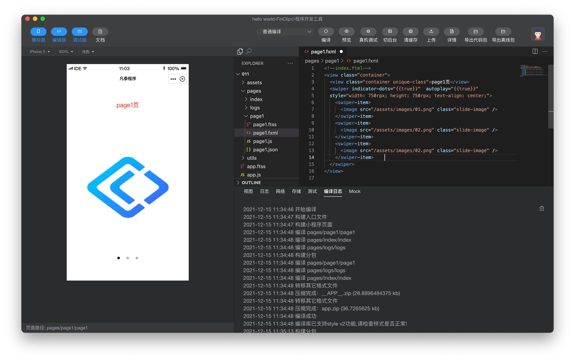Click the second swiper indicator dot
575x361 pixels.
[128, 258]
